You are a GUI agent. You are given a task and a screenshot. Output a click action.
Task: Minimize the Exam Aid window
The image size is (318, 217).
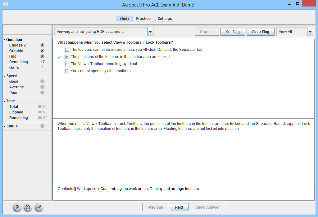coord(289,4)
